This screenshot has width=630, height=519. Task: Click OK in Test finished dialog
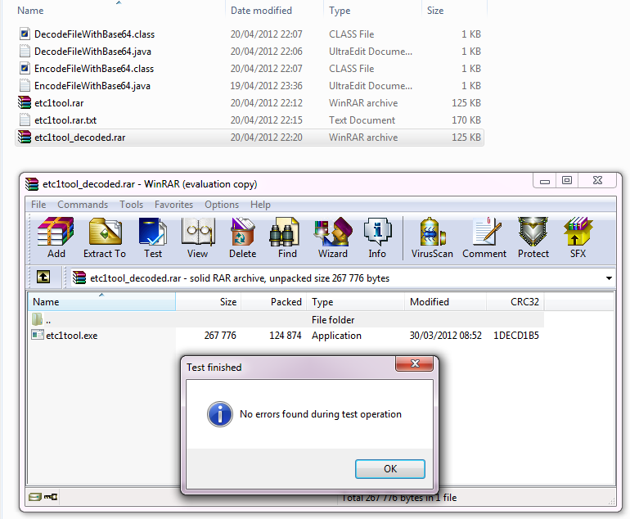coord(389,469)
